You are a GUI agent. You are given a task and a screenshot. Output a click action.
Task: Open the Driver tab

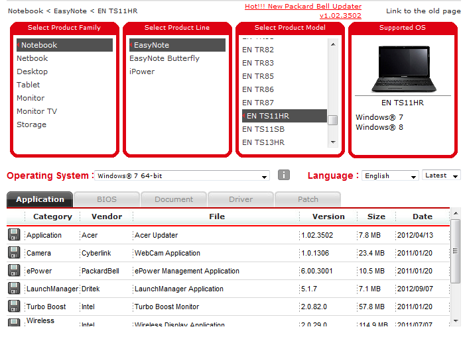241,199
